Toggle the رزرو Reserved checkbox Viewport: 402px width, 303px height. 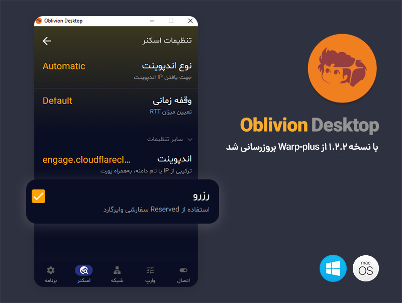coord(39,196)
